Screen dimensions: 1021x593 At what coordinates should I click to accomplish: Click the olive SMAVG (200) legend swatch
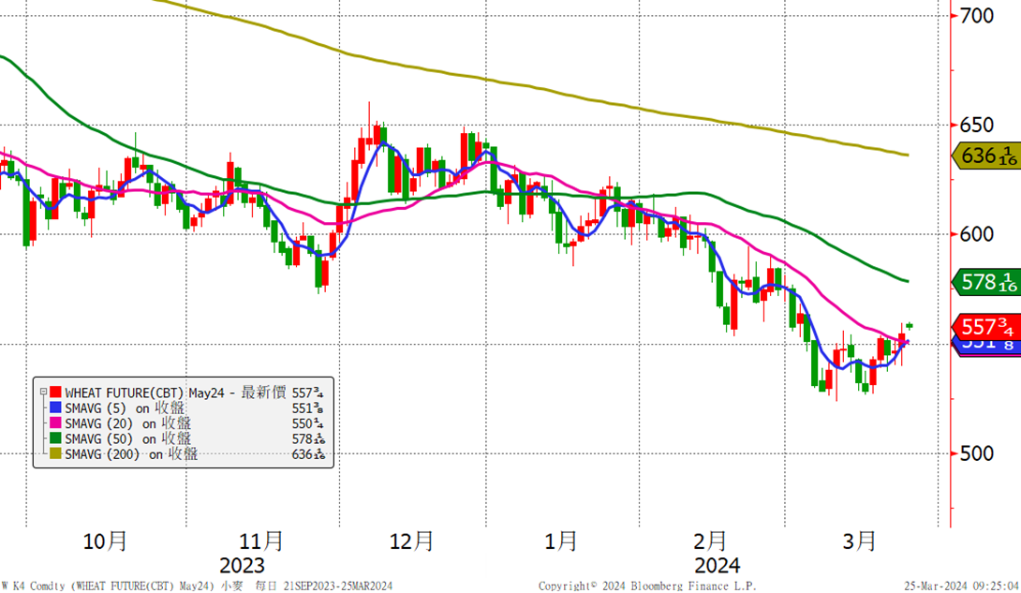coord(55,453)
